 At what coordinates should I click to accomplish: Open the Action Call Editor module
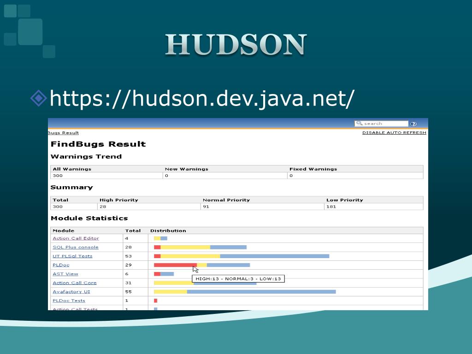(x=76, y=238)
